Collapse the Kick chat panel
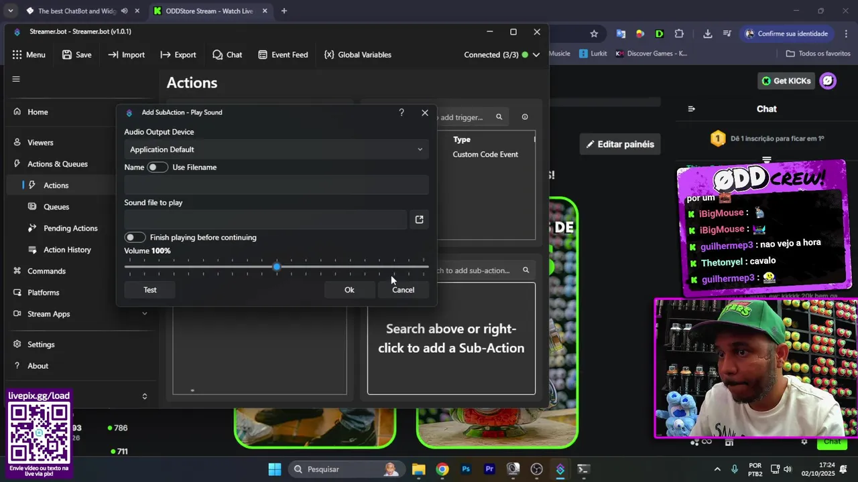 (x=692, y=108)
